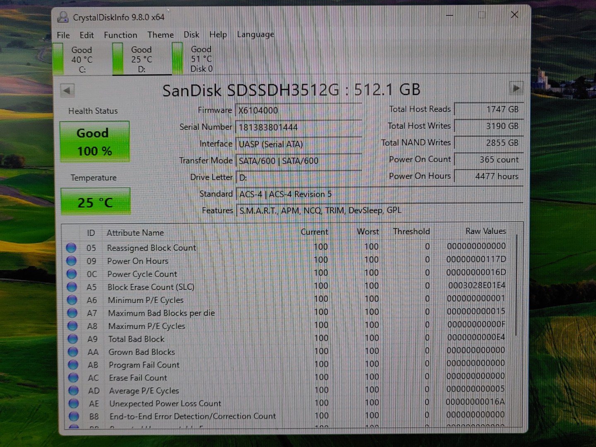Click the Interface field UASP (Serial ATA)
Image resolution: width=596 pixels, height=447 pixels.
298,144
